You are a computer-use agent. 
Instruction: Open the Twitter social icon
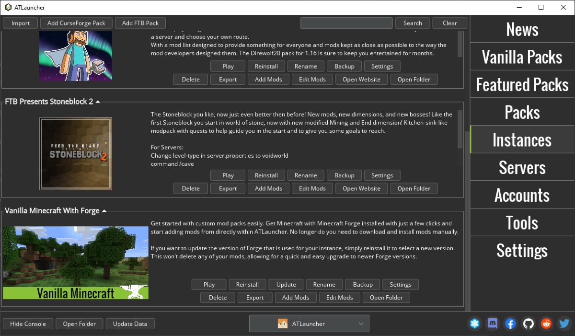coord(564,324)
